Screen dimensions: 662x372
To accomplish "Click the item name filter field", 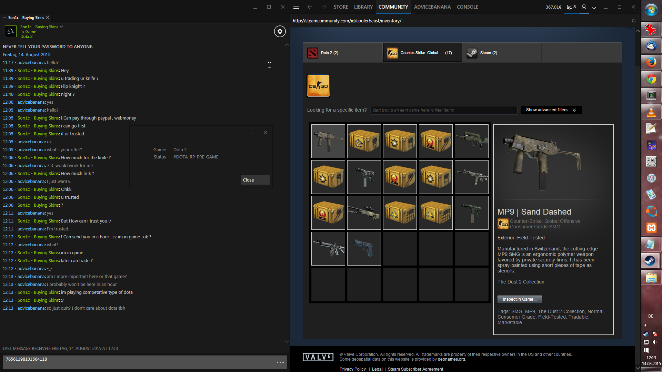I will 443,110.
